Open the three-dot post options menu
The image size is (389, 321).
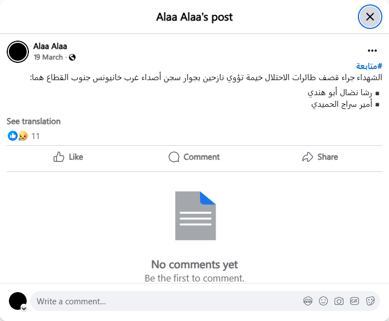pos(372,51)
